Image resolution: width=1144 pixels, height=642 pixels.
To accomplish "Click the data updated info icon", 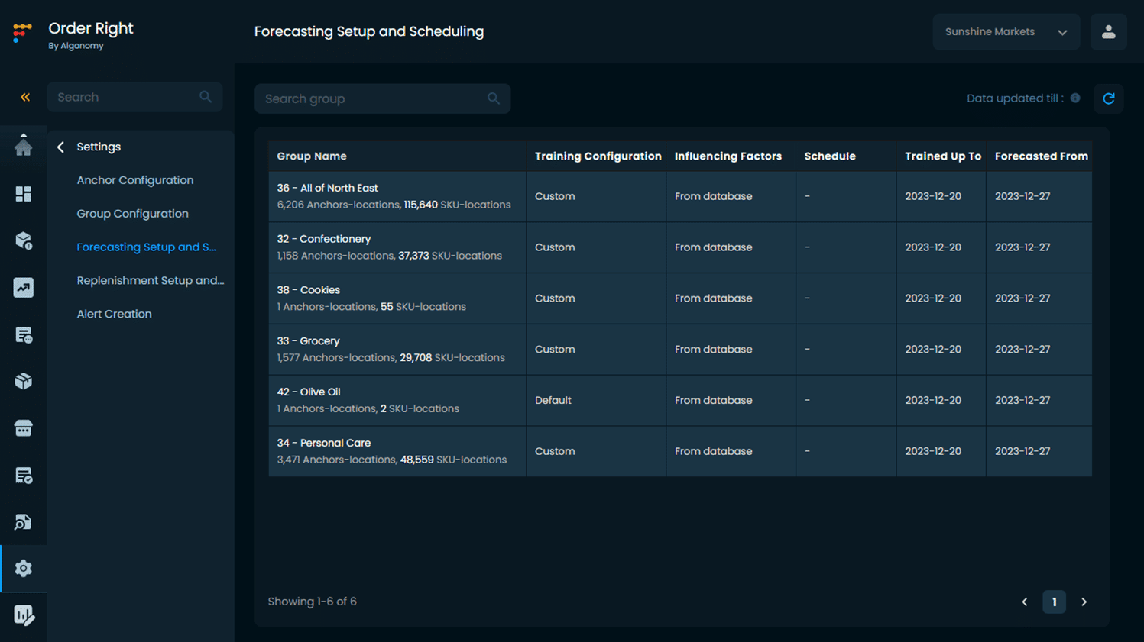I will (1075, 98).
